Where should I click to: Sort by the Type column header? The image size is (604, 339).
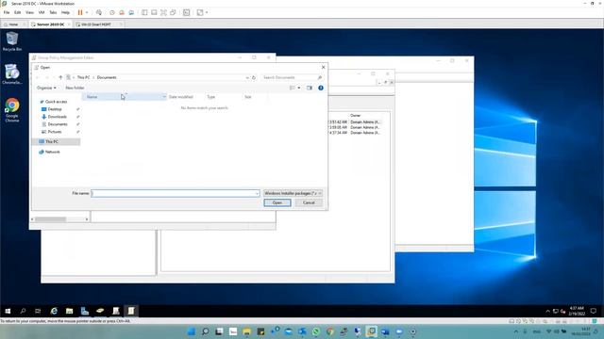coord(211,97)
